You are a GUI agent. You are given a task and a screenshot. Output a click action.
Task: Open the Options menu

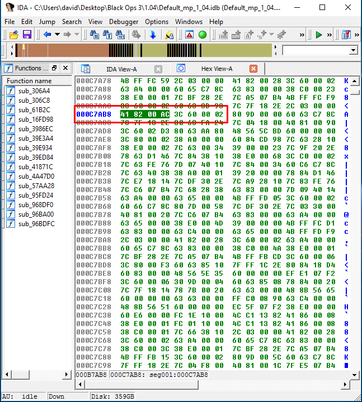tap(157, 22)
